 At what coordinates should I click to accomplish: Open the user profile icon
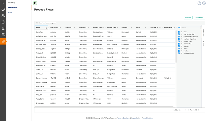pyautogui.click(x=204, y=3)
